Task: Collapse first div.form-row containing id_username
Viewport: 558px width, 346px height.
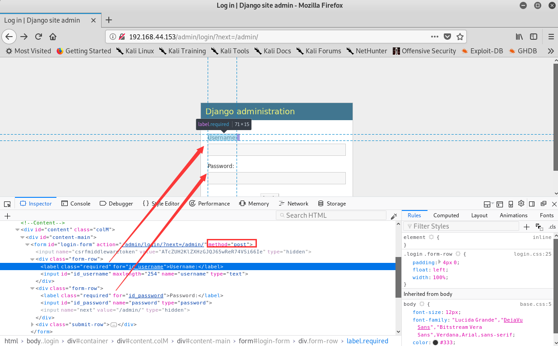Action: pos(33,259)
